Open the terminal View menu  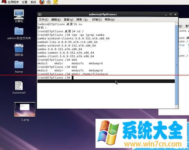pyautogui.click(x=68, y=19)
